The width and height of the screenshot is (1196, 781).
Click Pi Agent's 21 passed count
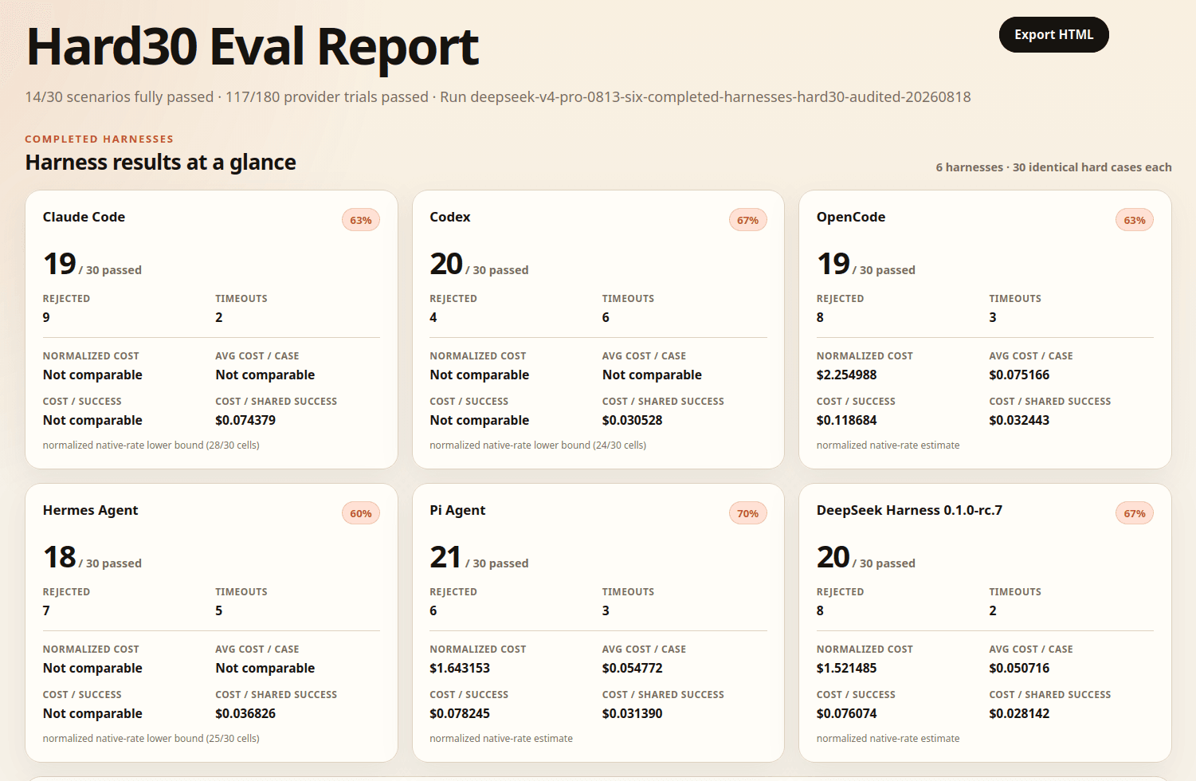tap(445, 557)
